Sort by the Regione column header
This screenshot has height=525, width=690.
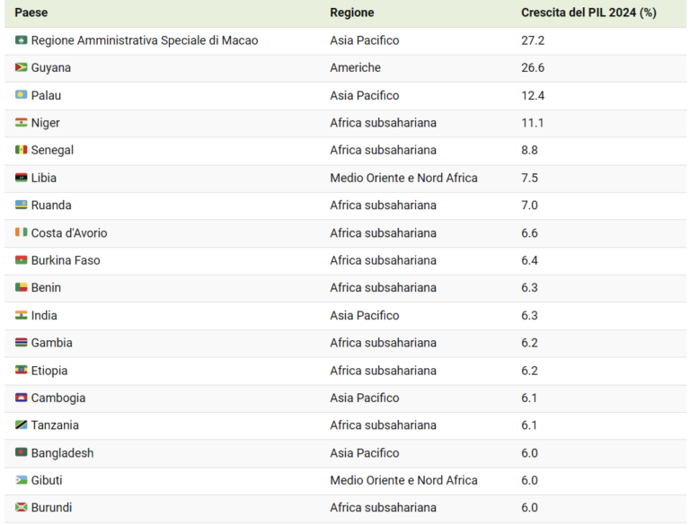[x=352, y=13]
